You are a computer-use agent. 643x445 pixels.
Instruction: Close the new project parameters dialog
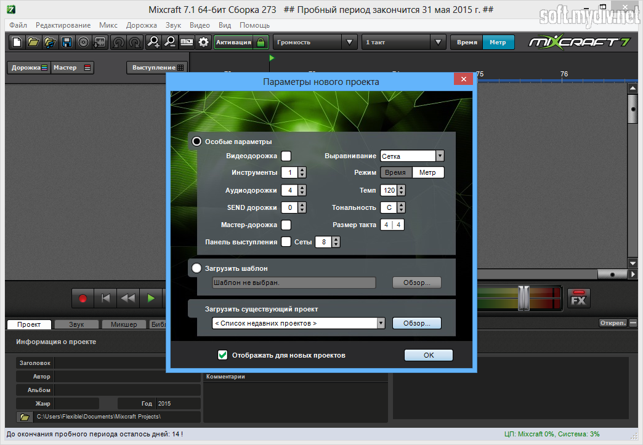(x=464, y=79)
